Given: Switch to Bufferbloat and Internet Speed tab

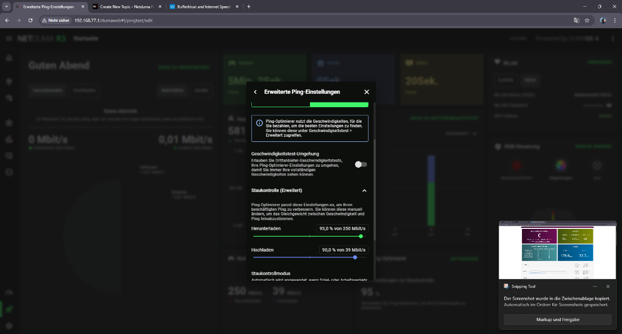Looking at the screenshot, I should click(x=202, y=7).
